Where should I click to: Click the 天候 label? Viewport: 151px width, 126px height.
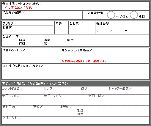coord(38,107)
